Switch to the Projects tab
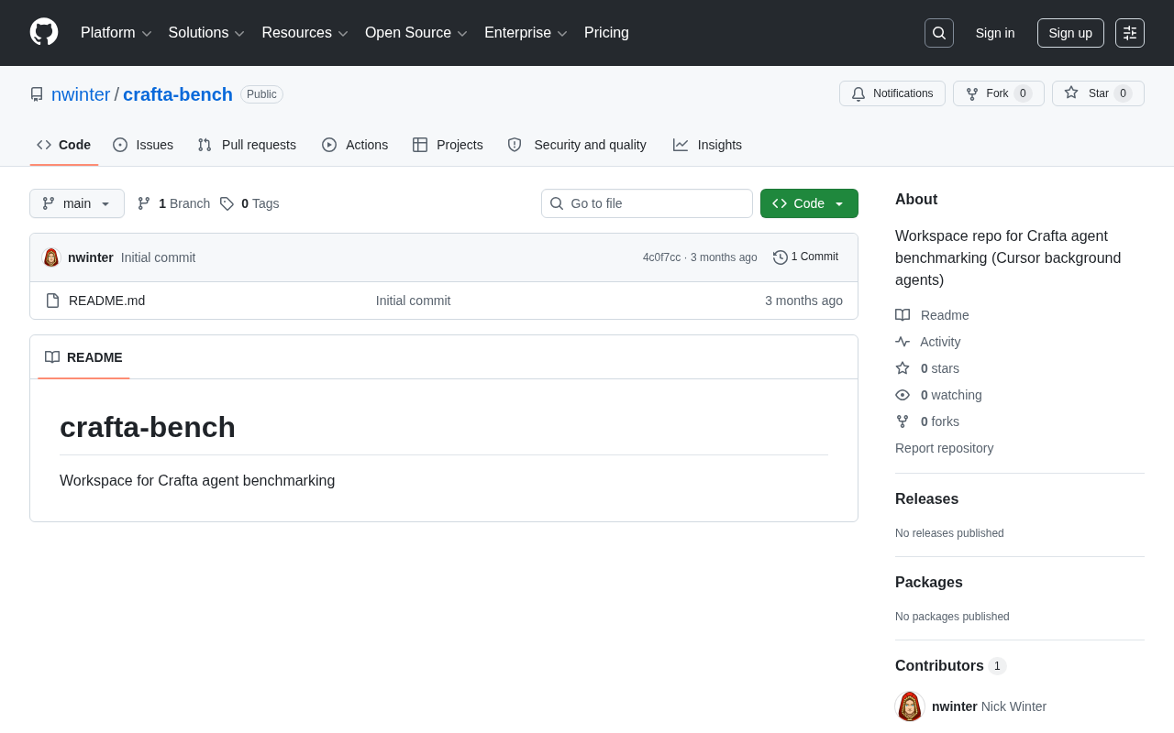The height and width of the screenshot is (733, 1174). (448, 145)
